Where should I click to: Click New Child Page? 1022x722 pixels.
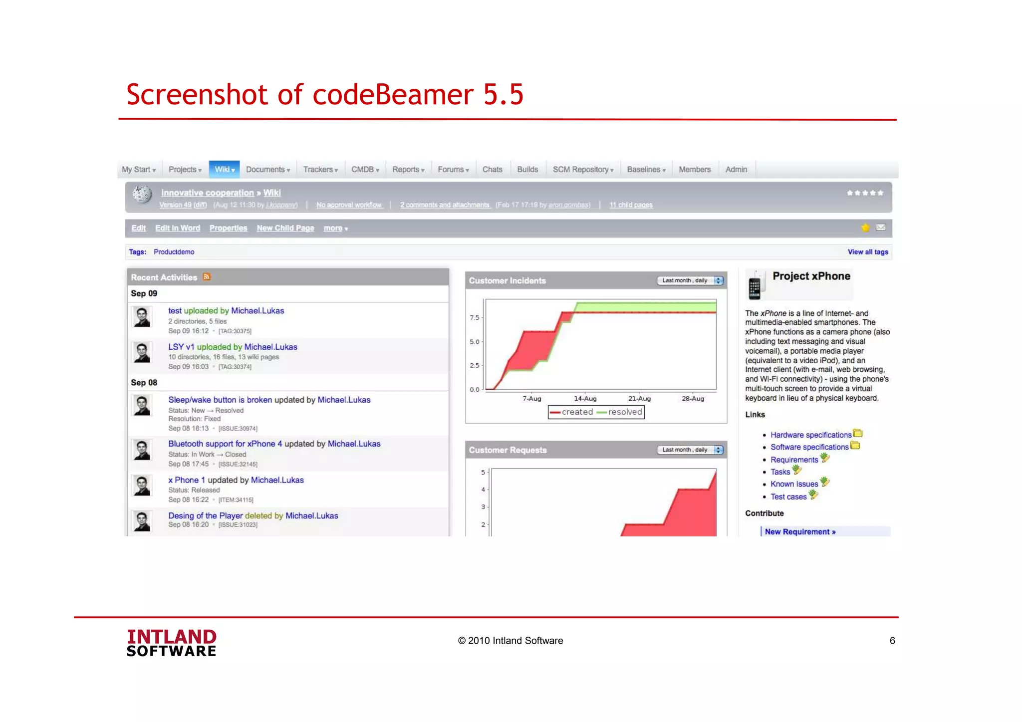[285, 228]
